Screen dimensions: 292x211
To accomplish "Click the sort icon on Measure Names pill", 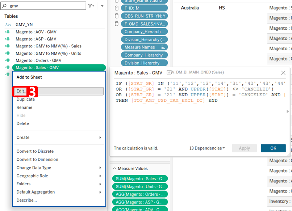I will (x=163, y=47).
